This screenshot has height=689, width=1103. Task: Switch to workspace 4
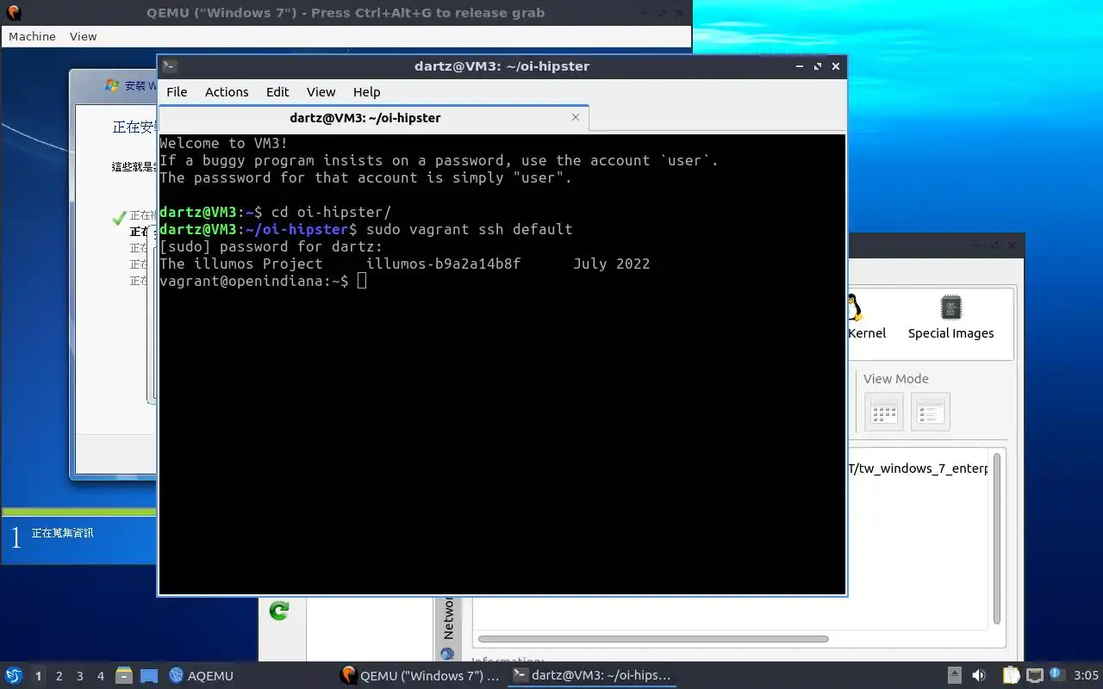pyautogui.click(x=101, y=675)
